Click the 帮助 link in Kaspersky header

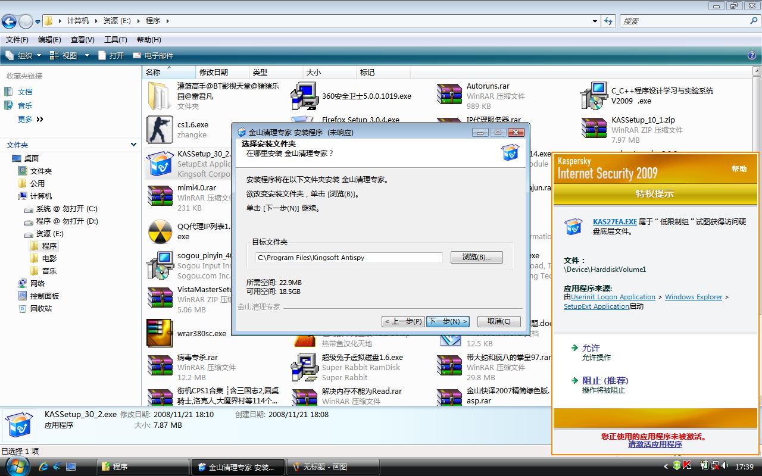[x=739, y=169]
